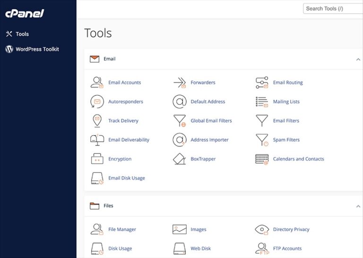
Task: Collapse the Files section chevron
Action: click(x=359, y=206)
